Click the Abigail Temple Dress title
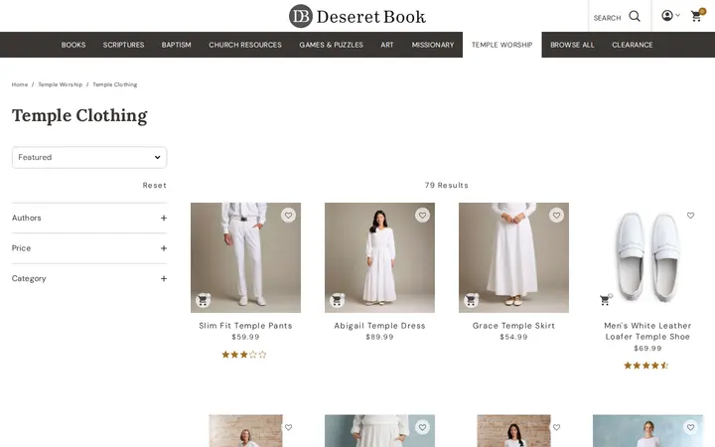The height and width of the screenshot is (447, 715). 379,326
